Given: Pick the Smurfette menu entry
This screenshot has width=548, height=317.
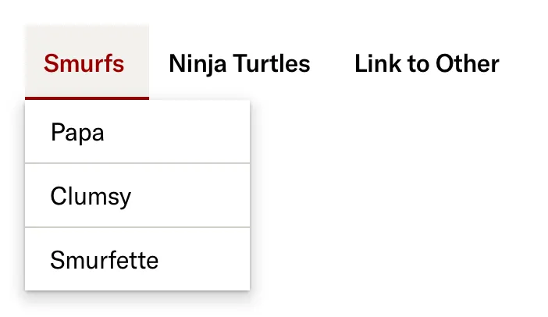Looking at the screenshot, I should pyautogui.click(x=104, y=259).
